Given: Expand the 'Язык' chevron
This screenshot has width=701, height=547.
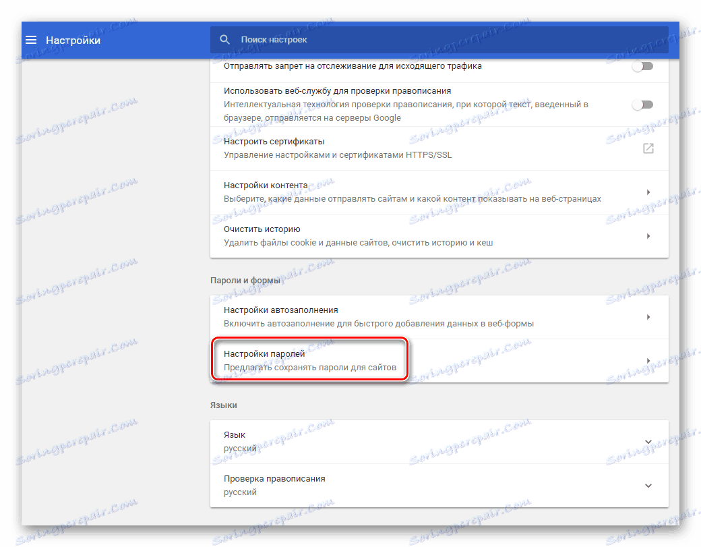Looking at the screenshot, I should [x=648, y=442].
